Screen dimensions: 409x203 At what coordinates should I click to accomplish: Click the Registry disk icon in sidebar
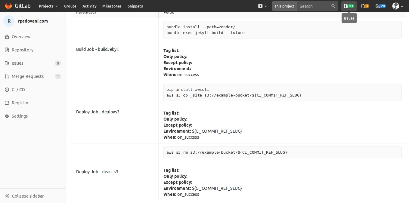click(7, 103)
